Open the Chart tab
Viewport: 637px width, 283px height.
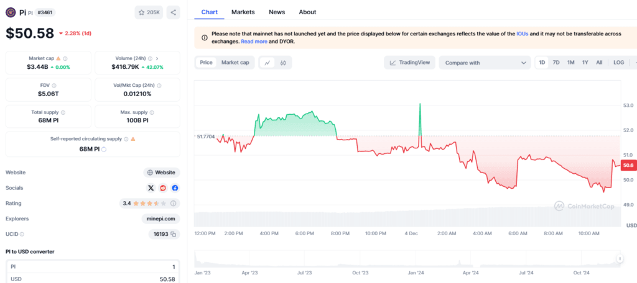pyautogui.click(x=210, y=12)
